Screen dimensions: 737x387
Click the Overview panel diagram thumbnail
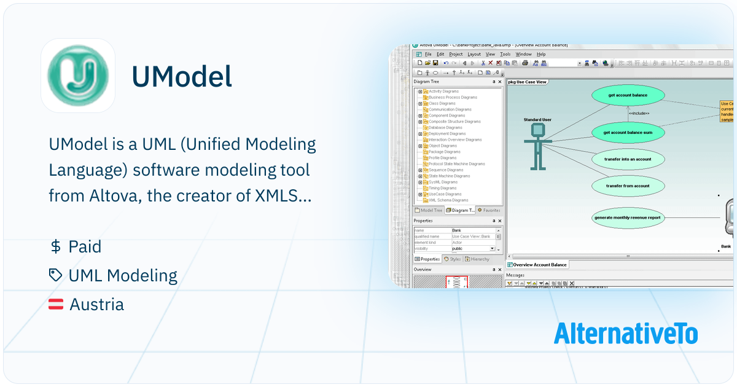458,282
